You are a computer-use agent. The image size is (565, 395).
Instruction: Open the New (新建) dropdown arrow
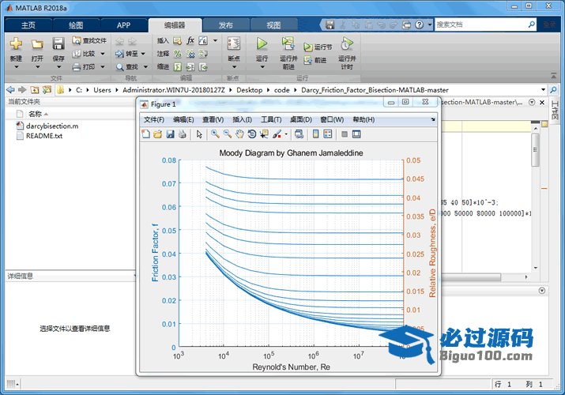click(x=17, y=67)
